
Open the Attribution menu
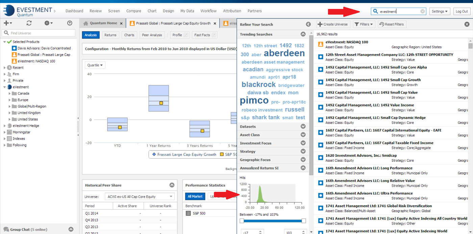[x=232, y=11]
